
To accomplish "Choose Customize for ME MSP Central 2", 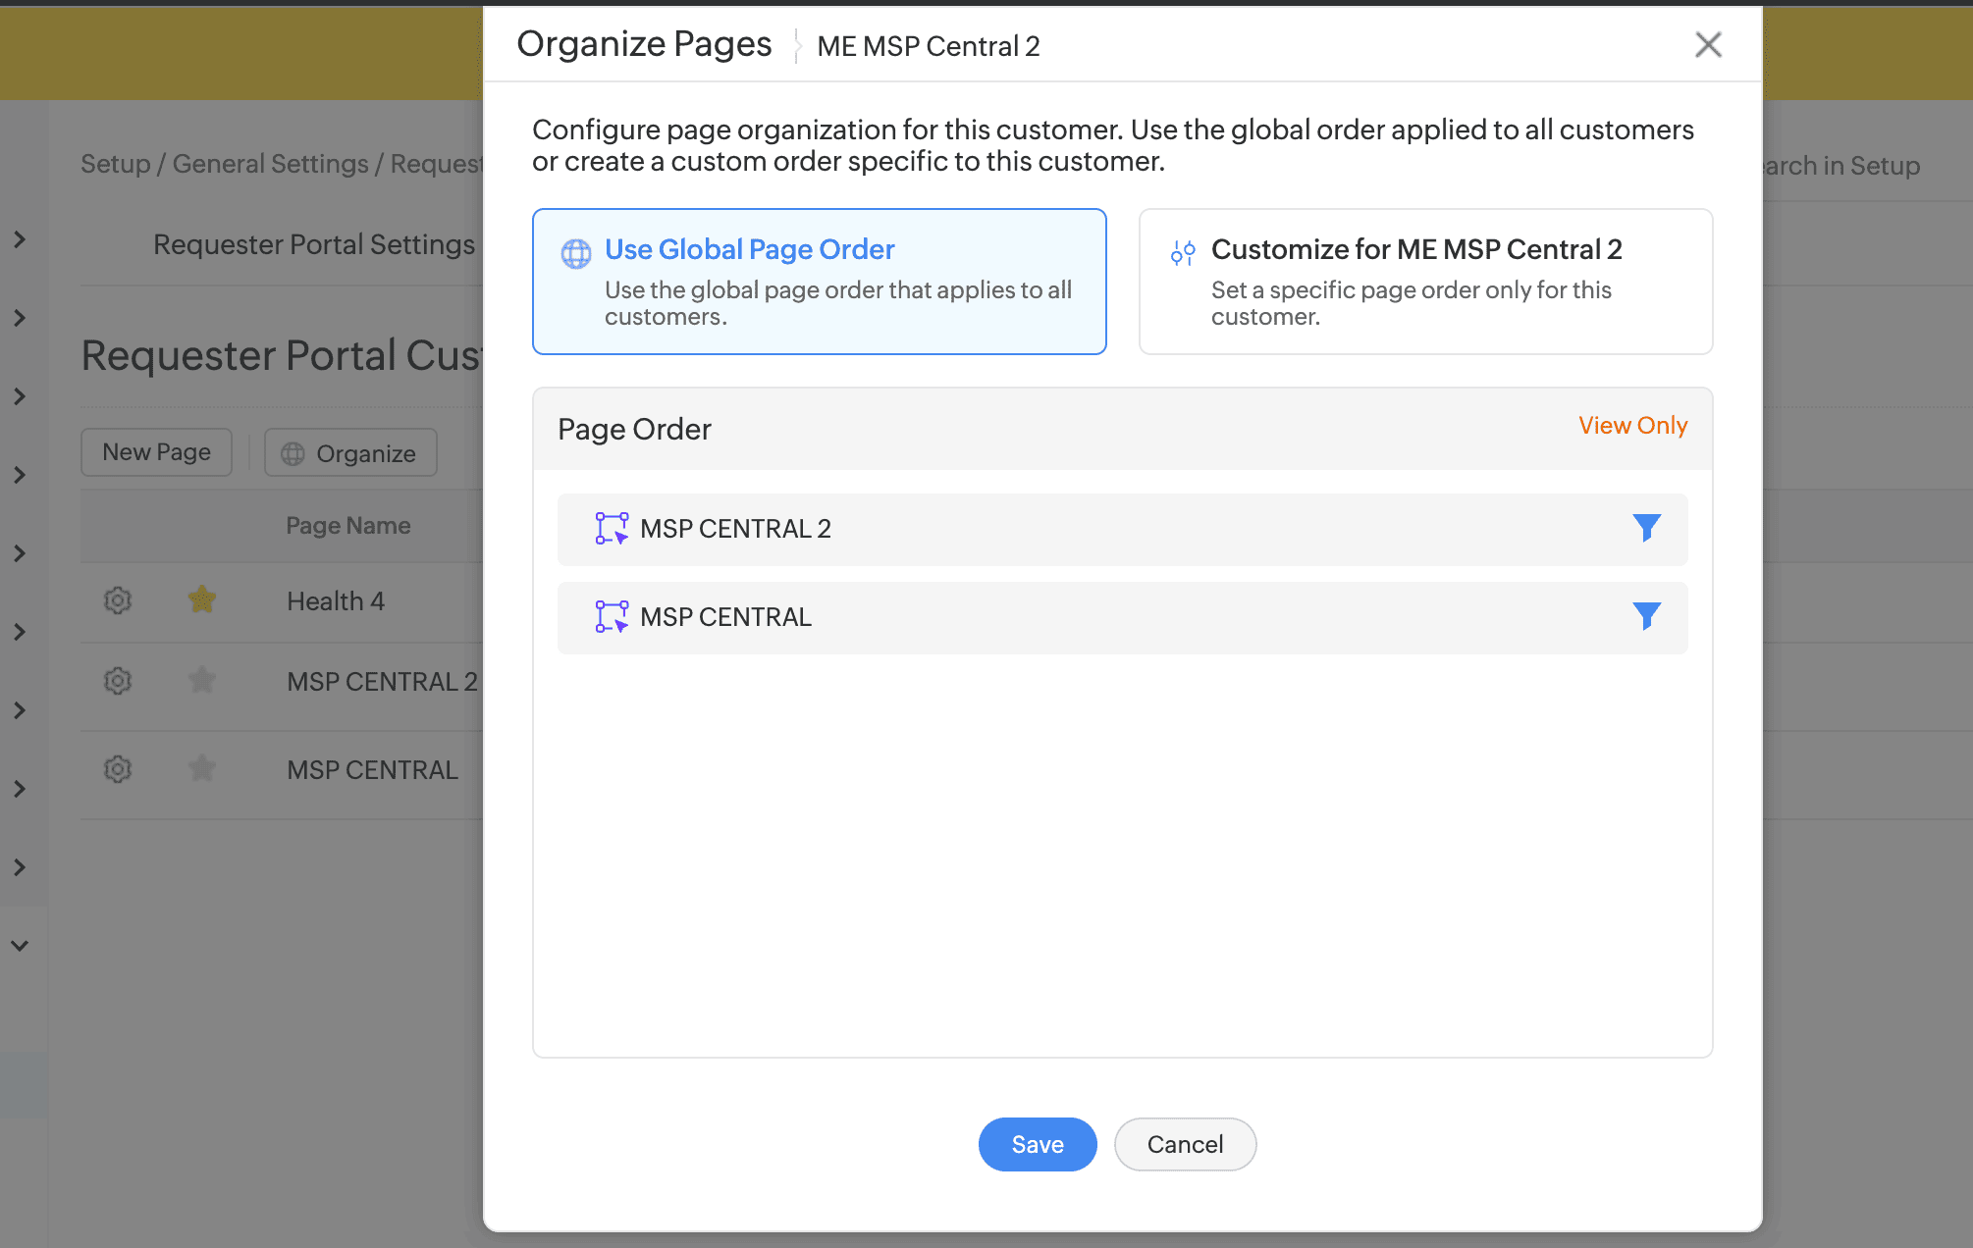I will pos(1425,282).
